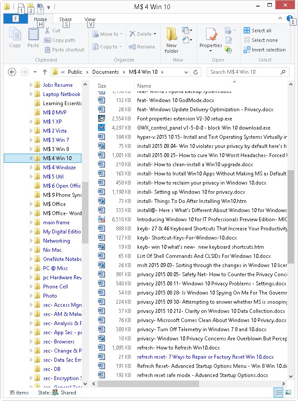Image resolution: width=298 pixels, height=401 pixels.
Task: Select the M$ 0 MVP folder
Action: (54, 113)
